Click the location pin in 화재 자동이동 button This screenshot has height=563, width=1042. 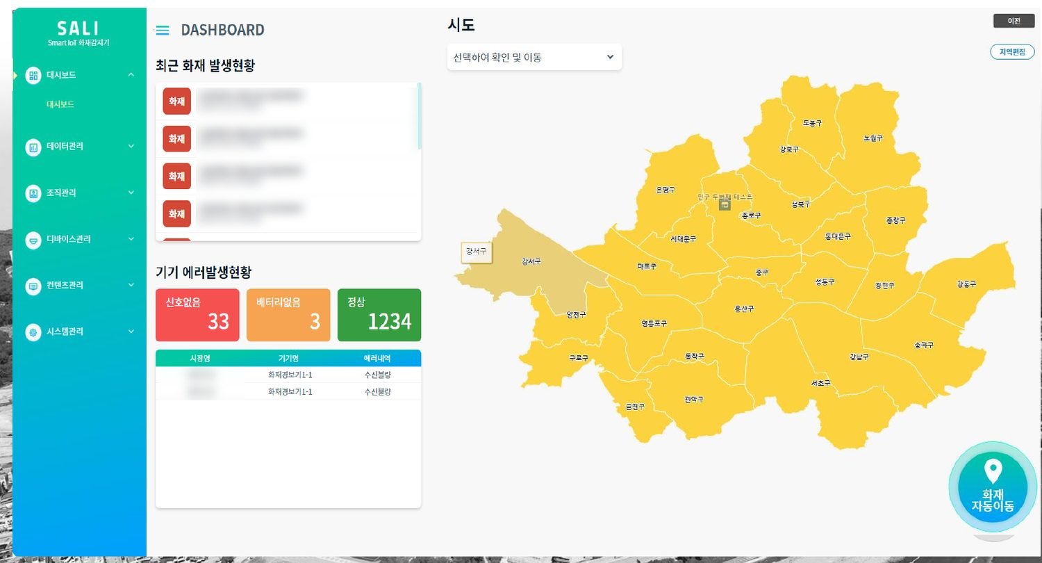pyautogui.click(x=994, y=472)
